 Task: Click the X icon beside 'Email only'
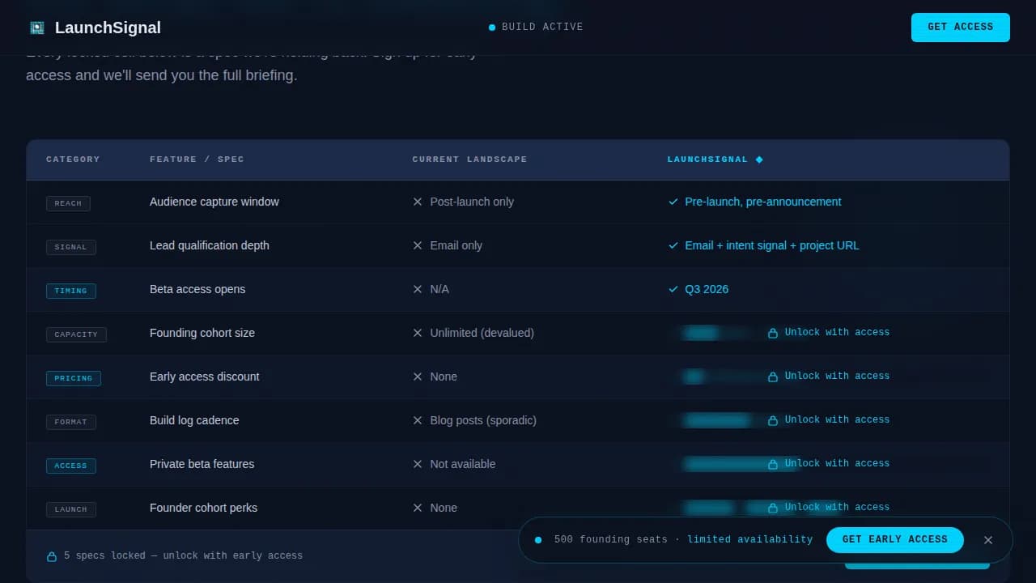tap(418, 245)
